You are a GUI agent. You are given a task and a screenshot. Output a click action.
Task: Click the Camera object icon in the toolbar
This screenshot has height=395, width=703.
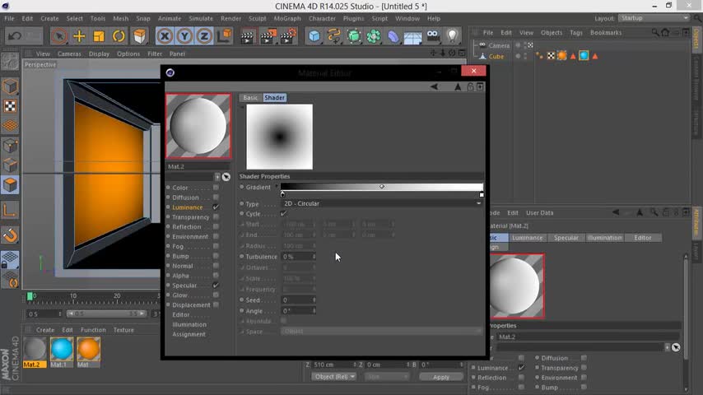[432, 36]
